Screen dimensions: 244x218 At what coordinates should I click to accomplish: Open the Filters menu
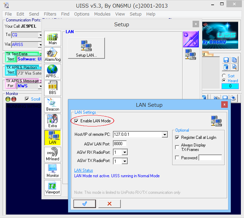[50, 14]
